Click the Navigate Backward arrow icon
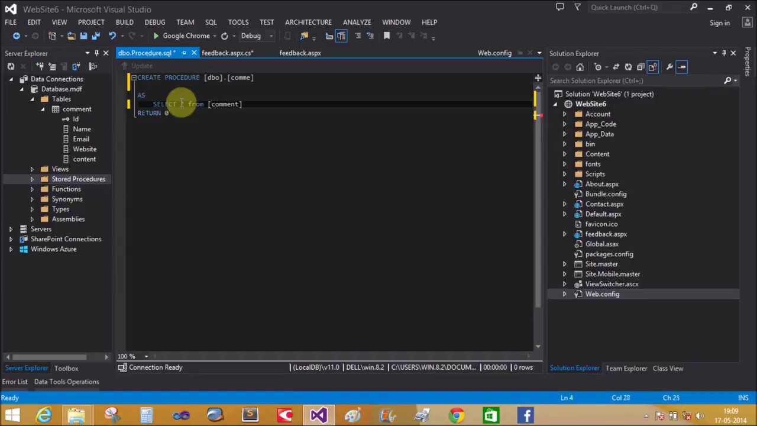Image resolution: width=757 pixels, height=426 pixels. [x=16, y=36]
